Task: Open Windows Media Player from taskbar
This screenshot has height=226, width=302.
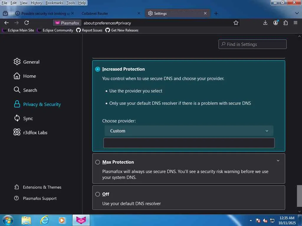Action: pyautogui.click(x=62, y=220)
